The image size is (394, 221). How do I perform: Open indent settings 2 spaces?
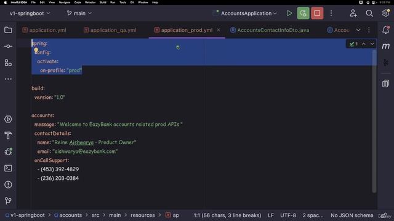(313, 215)
